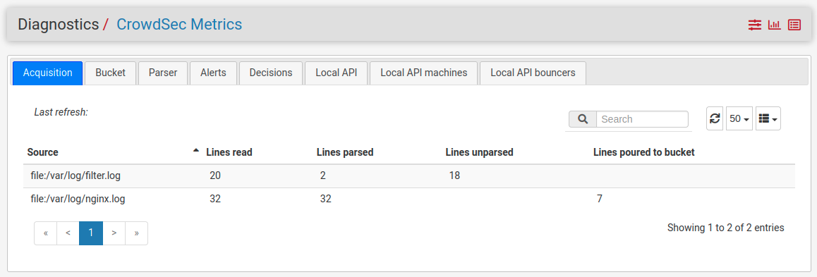The width and height of the screenshot is (817, 277).
Task: Switch to the Parser tab
Action: pos(163,73)
